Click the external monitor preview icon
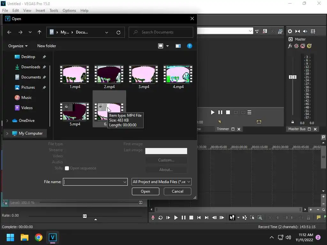The height and width of the screenshot is (245, 327). click(280, 31)
